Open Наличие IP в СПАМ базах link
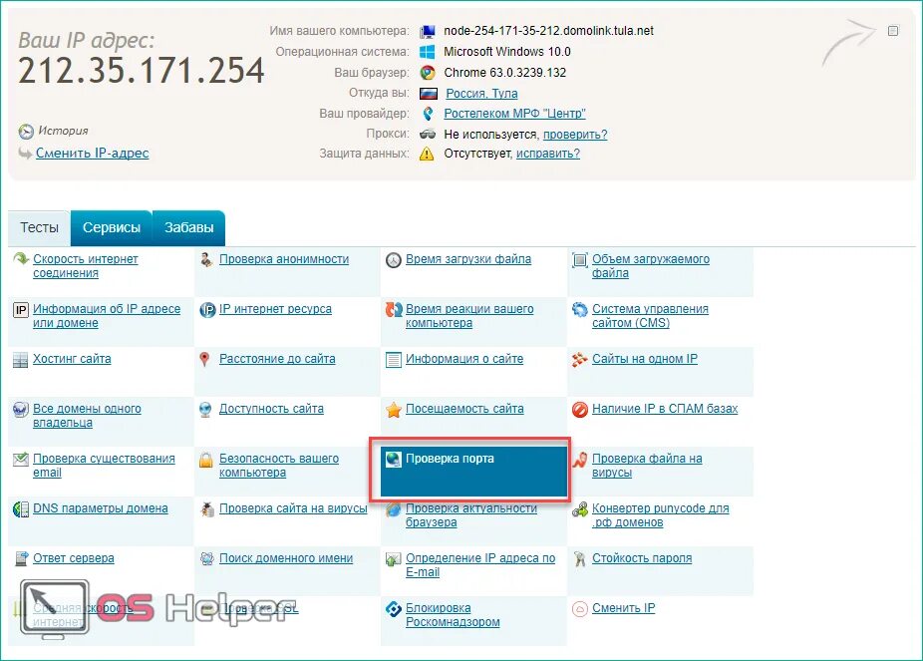This screenshot has width=923, height=661. pyautogui.click(x=665, y=409)
